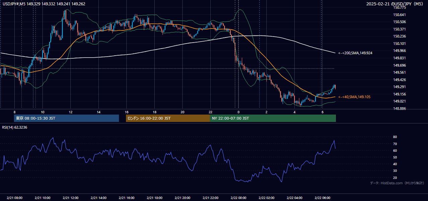Image resolution: width=428 pixels, height=201 pixels.
Task: Click price level 149.021 on the axis
Action: [x=400, y=101]
